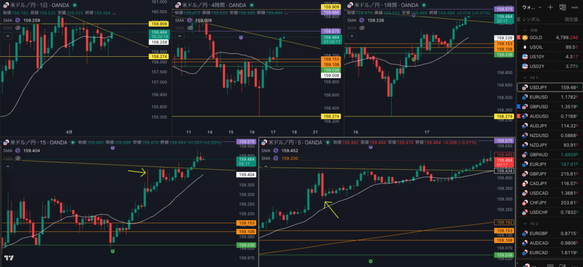This screenshot has height=267, width=583.
Task: Click the green event marker on 15-minute chart
Action: click(x=113, y=251)
